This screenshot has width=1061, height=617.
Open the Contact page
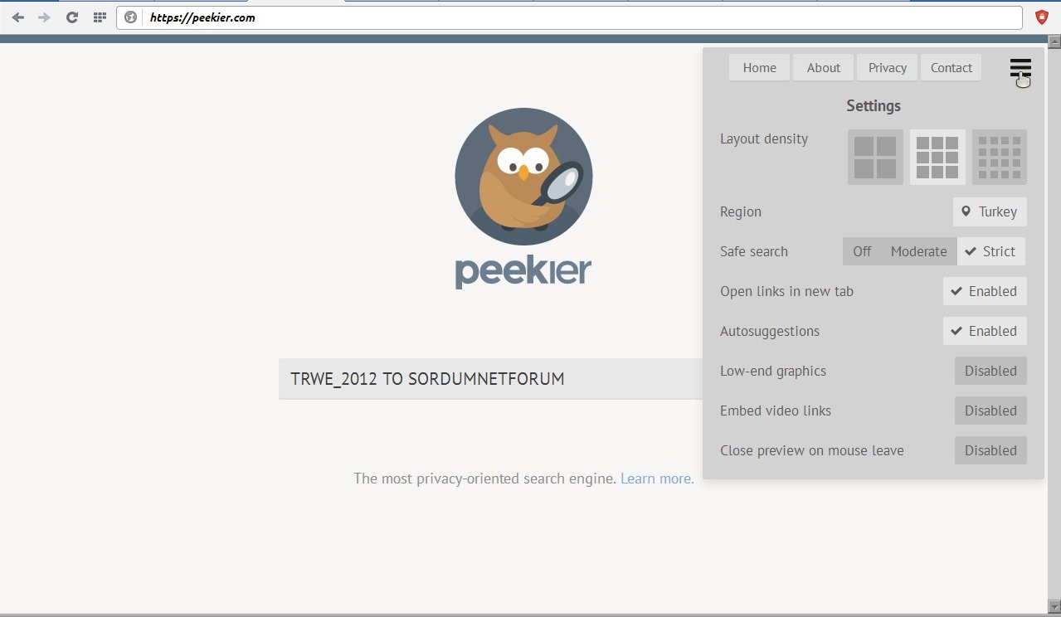pos(951,68)
